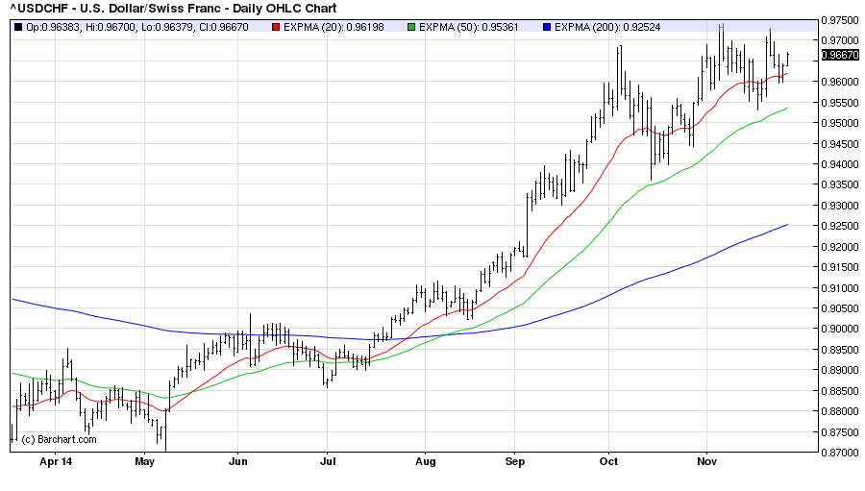Click the blue EXPMA (200) legend swatch
Image resolution: width=865 pixels, height=491 pixels.
548,26
